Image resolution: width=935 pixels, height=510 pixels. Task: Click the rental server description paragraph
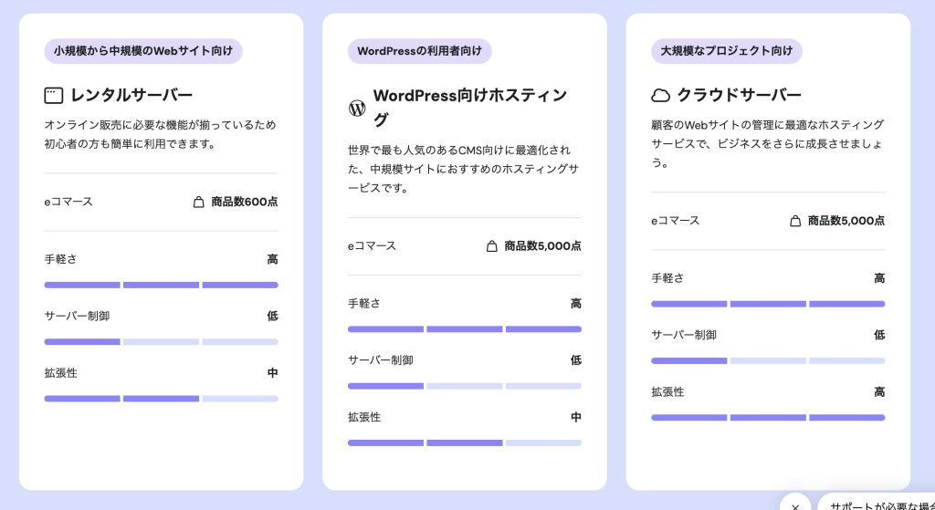[160, 134]
